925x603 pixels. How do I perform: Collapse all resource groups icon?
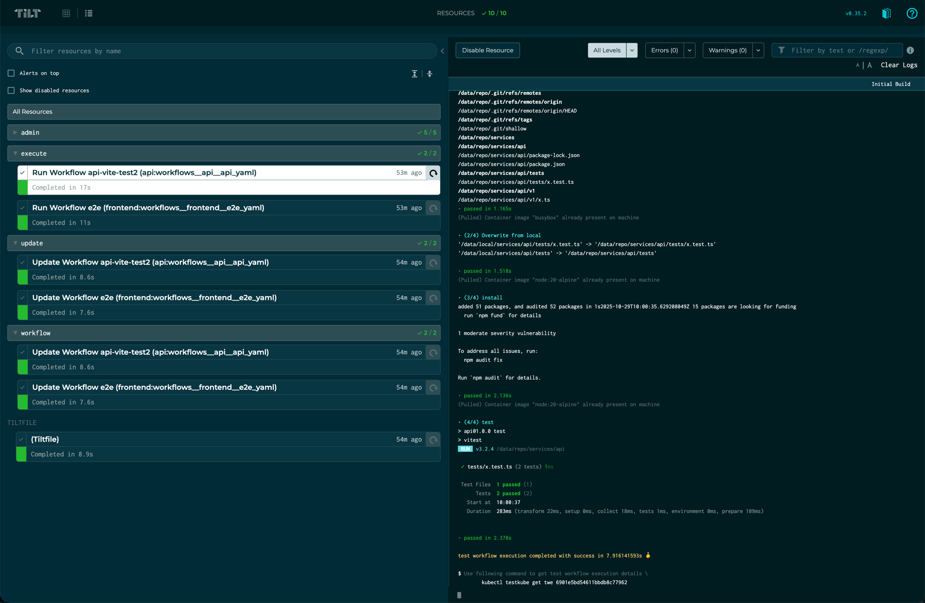click(429, 73)
